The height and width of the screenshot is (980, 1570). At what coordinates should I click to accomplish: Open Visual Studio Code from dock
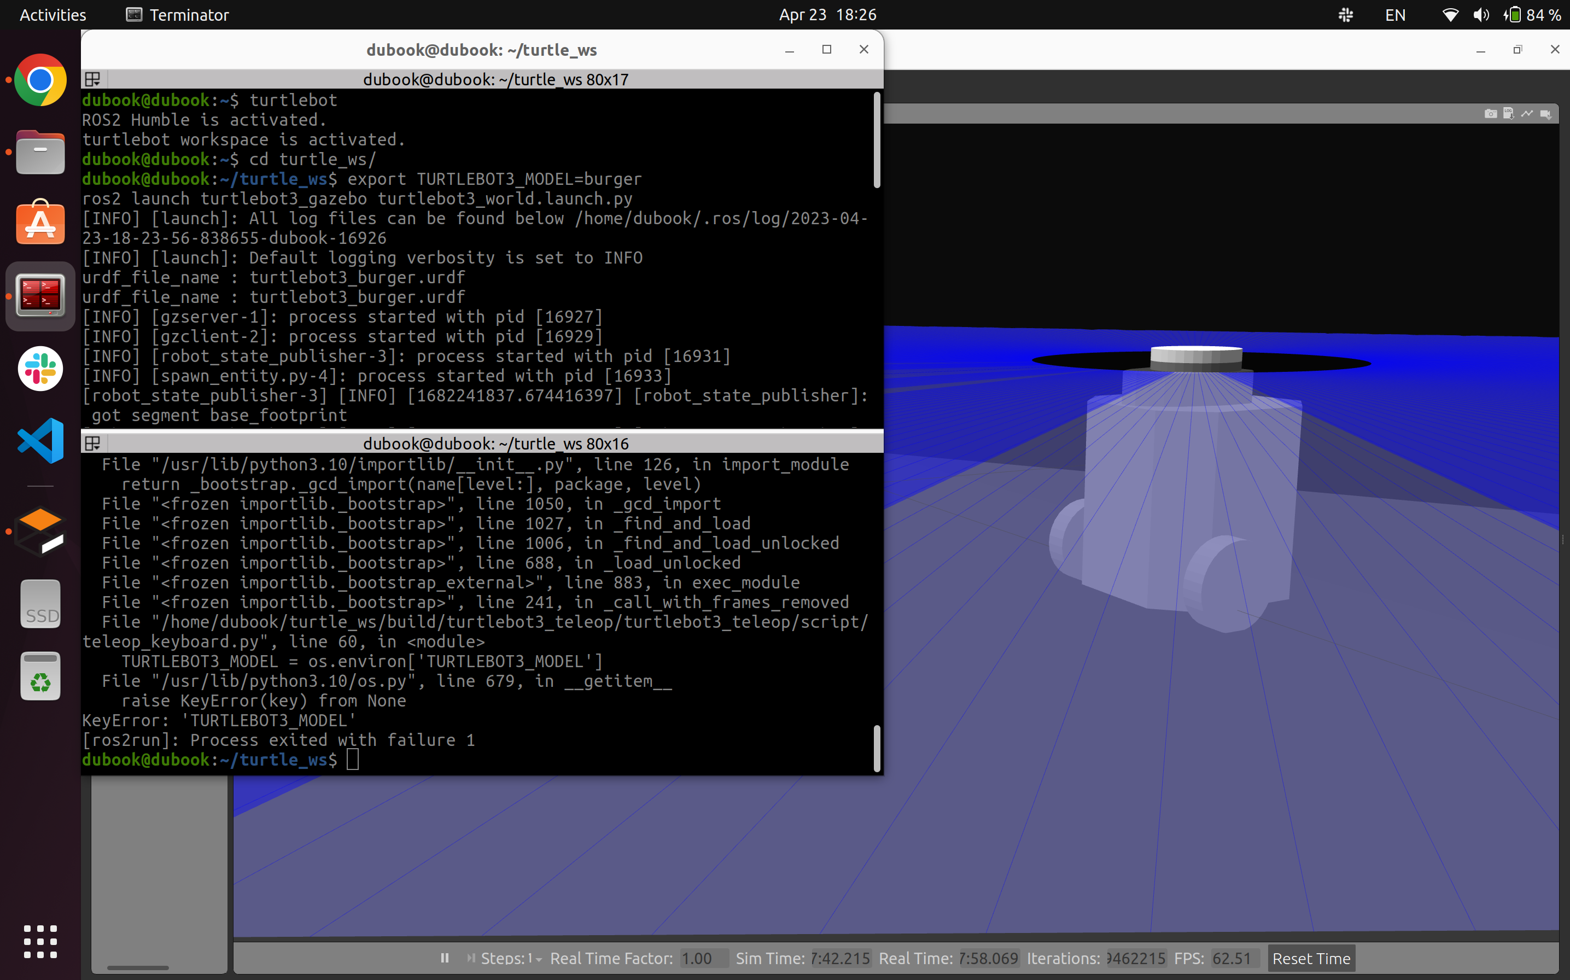click(40, 441)
